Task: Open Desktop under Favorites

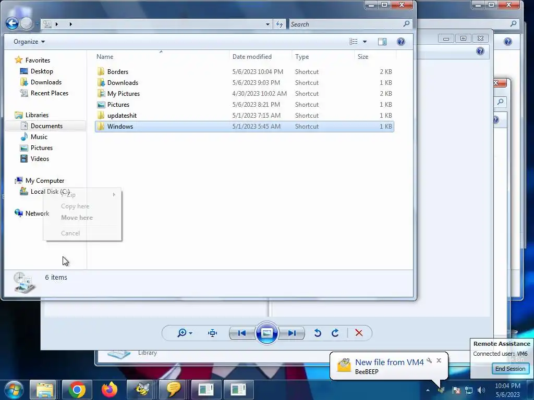Action: 37,71
